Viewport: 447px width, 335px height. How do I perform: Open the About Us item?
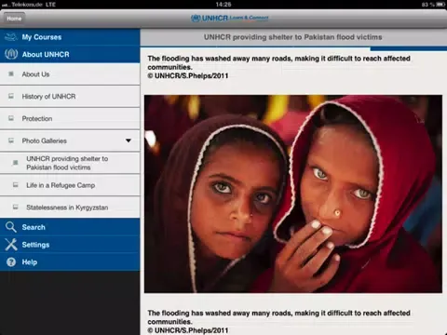pyautogui.click(x=70, y=74)
